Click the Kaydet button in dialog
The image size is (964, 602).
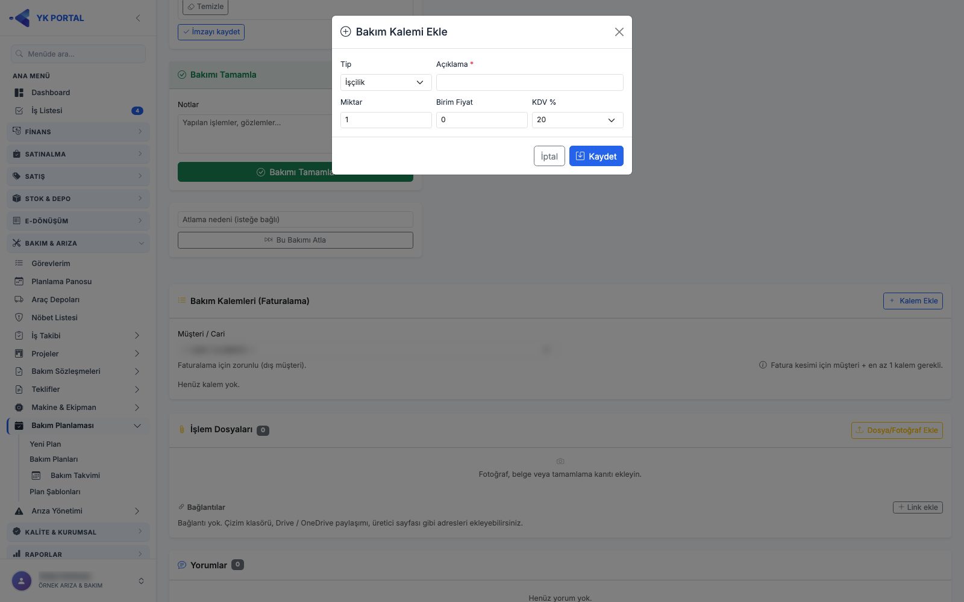596,156
